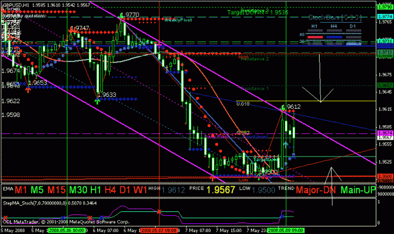Image resolution: width=394 pixels, height=234 pixels.
Task: Select the yellow PRICE 1.9567 value
Action: pyautogui.click(x=221, y=190)
